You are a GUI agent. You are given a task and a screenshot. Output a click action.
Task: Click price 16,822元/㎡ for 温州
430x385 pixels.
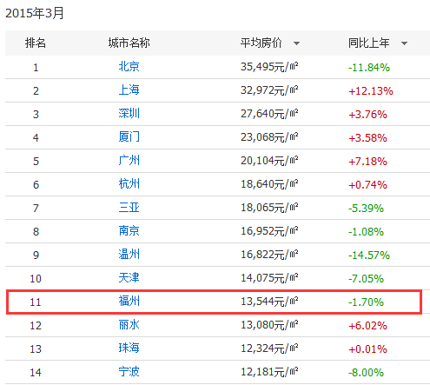(x=269, y=255)
